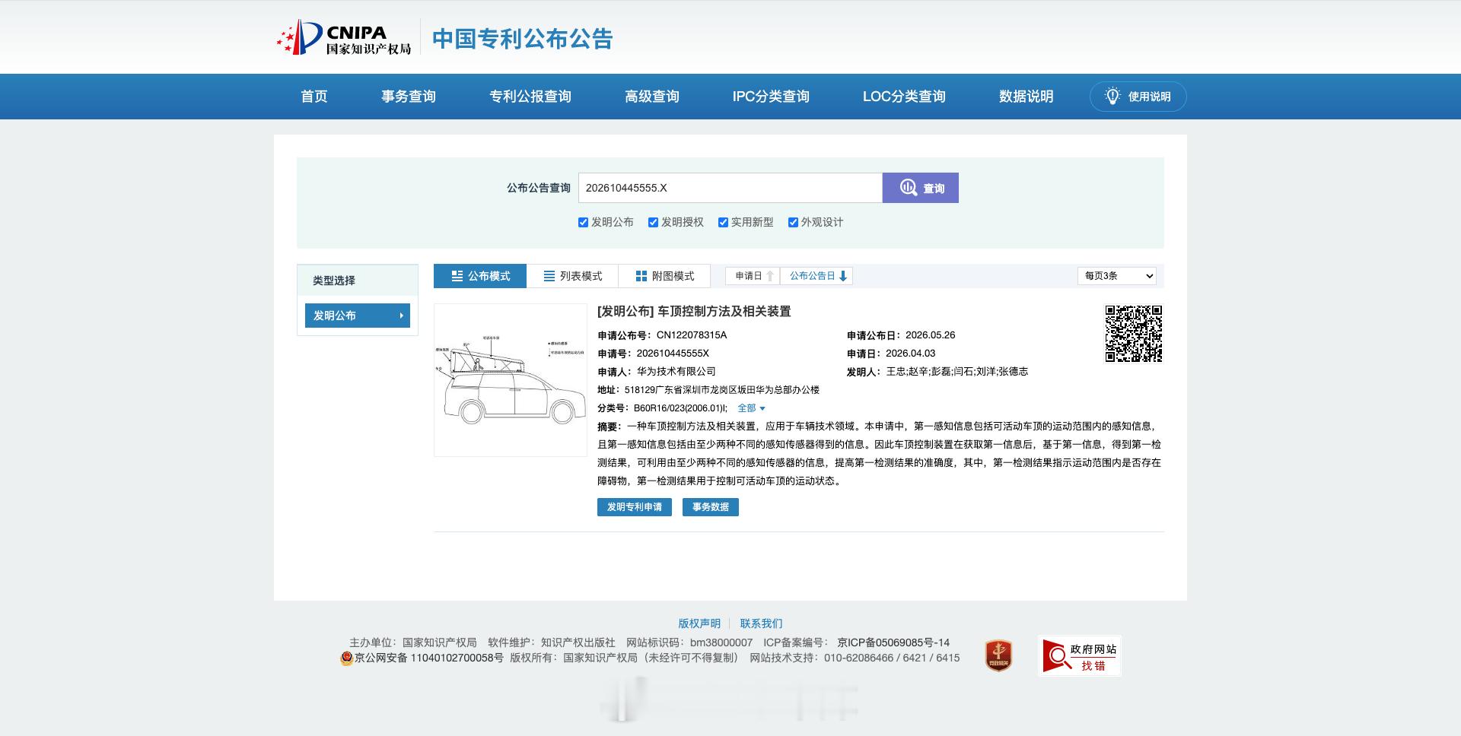Open IPC分类查询 menu item
Screen dimensions: 1461x736
coord(771,97)
